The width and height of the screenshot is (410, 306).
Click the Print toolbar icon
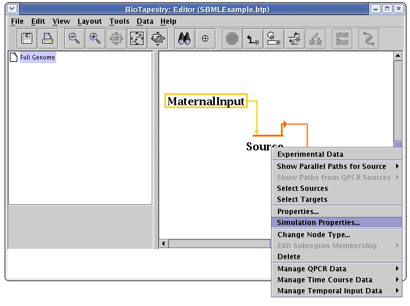(x=47, y=39)
